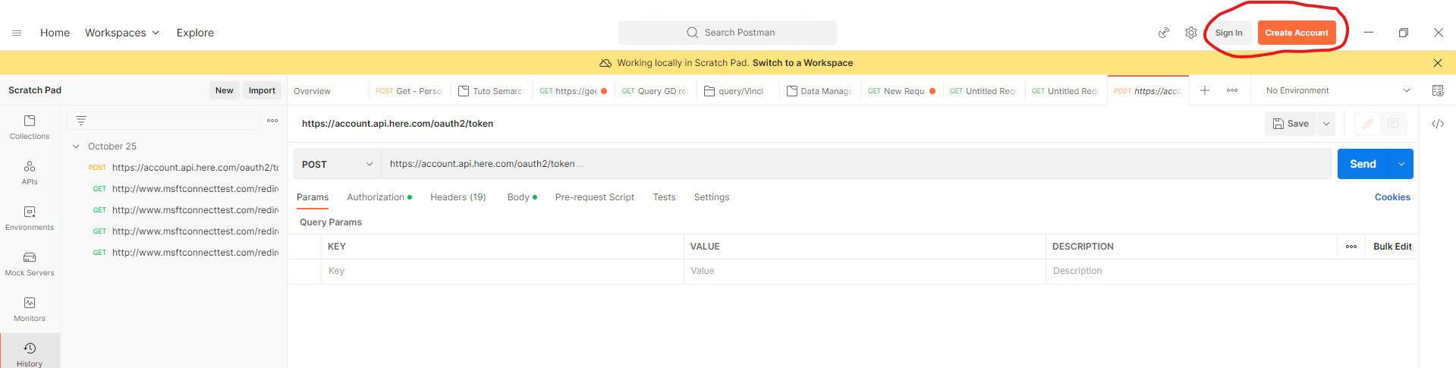The image size is (1456, 368).
Task: Click the comments icon beside pencil
Action: [1393, 124]
